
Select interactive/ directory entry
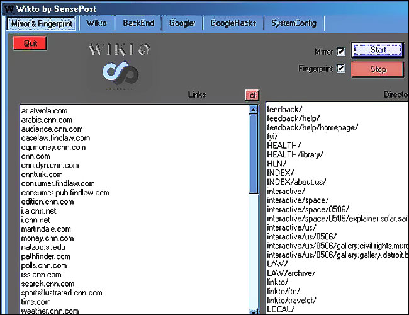[286, 191]
